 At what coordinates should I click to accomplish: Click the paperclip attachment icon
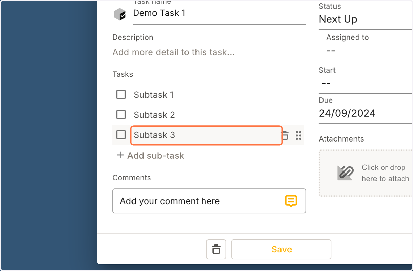[x=345, y=173]
